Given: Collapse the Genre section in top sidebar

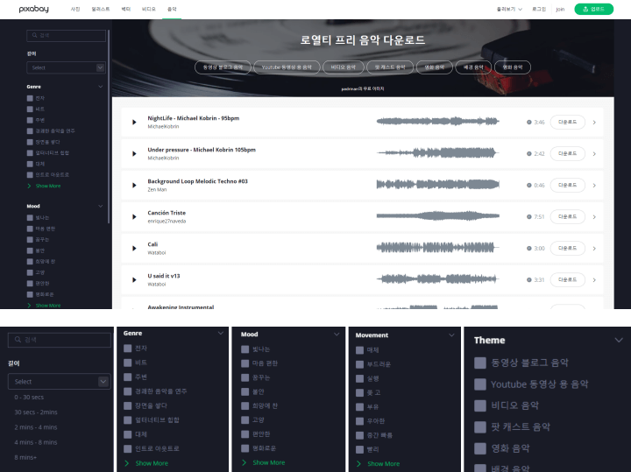Looking at the screenshot, I should point(101,87).
